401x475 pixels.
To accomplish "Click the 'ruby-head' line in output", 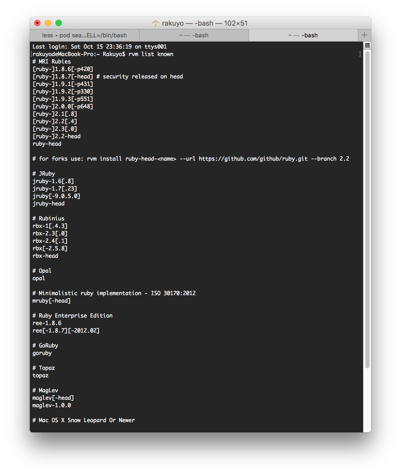I will (x=47, y=144).
